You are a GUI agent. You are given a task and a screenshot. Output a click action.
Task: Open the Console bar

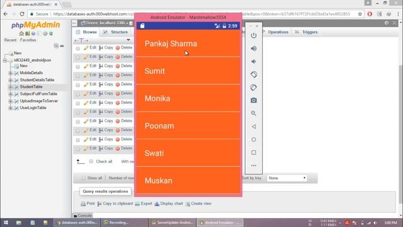[x=82, y=216]
